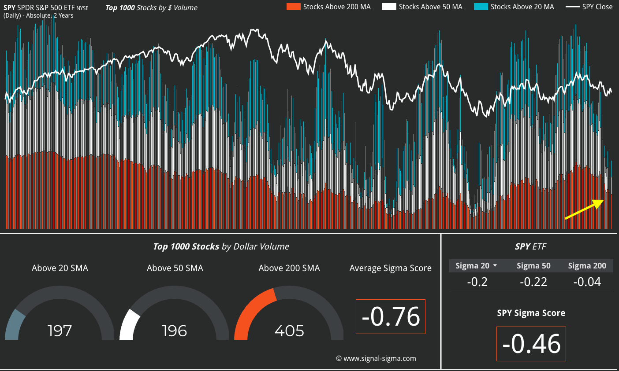Click the cyan Stocks Above 20 MA legend swatch

click(481, 7)
